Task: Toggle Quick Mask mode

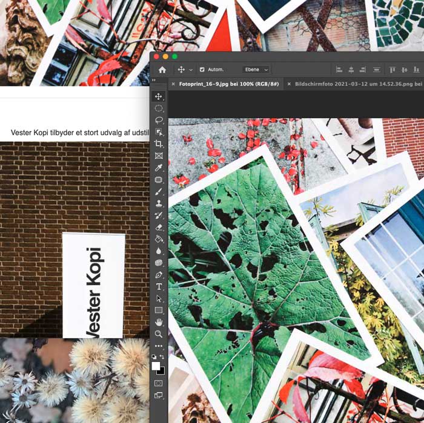Action: (159, 383)
